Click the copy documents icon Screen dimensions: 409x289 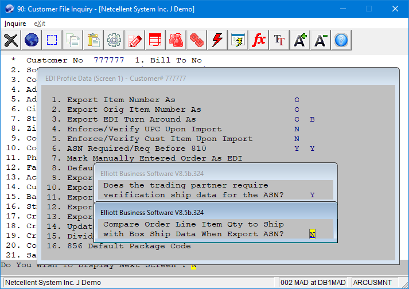(73, 40)
